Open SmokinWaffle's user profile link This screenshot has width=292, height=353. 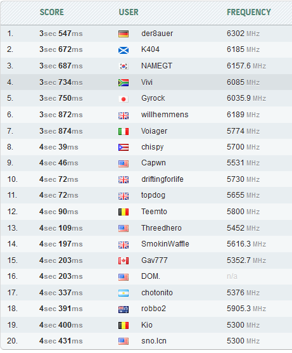click(165, 244)
